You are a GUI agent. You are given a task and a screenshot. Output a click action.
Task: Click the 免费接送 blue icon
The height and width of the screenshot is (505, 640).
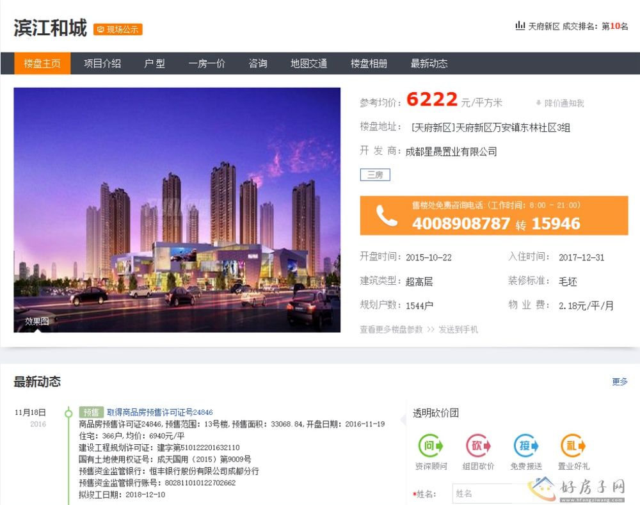pos(526,446)
